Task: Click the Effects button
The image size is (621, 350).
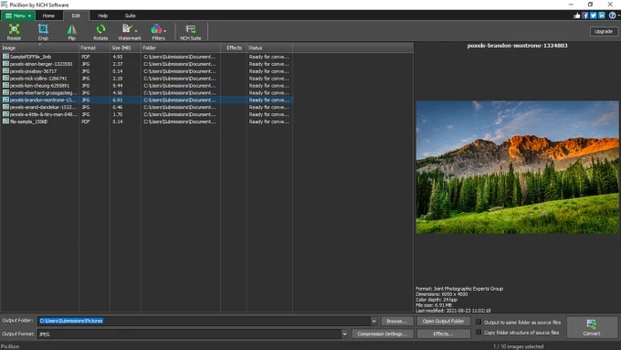Action: tap(443, 334)
